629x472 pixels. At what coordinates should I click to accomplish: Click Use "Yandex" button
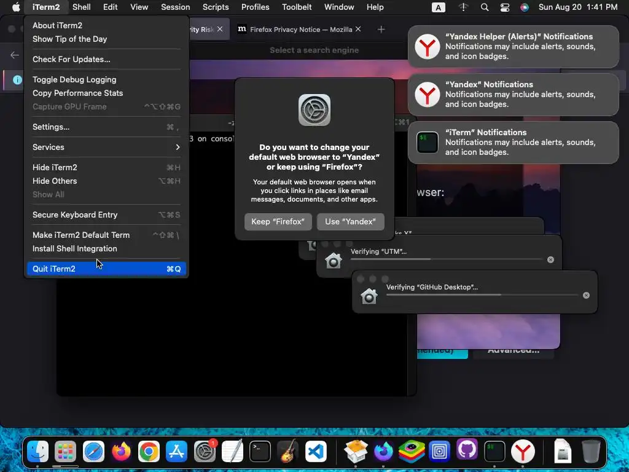pyautogui.click(x=351, y=221)
